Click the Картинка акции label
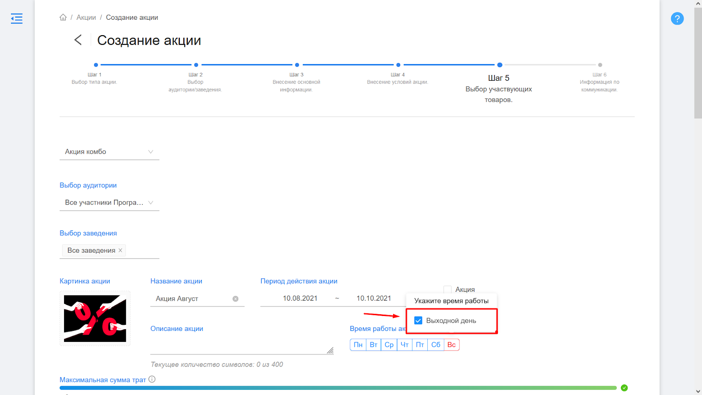The height and width of the screenshot is (395, 702). (85, 281)
